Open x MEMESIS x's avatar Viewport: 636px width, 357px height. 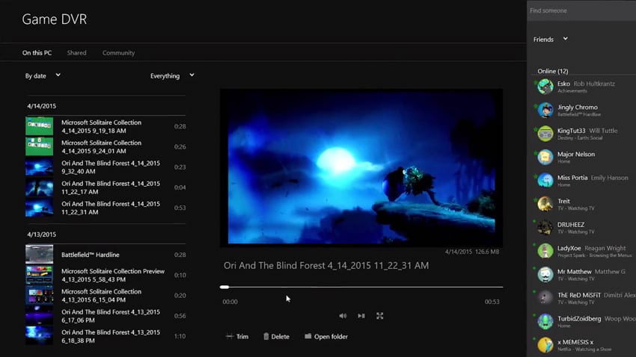click(545, 345)
